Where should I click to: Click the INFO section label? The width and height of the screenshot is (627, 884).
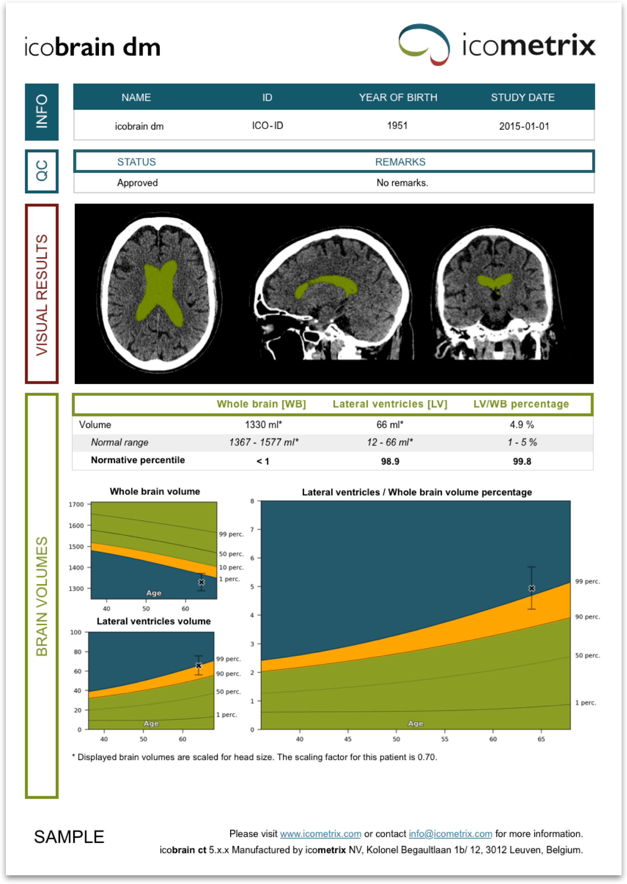coord(42,111)
